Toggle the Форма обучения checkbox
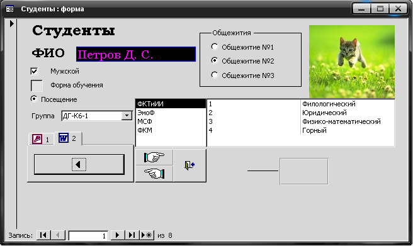Image resolution: width=413 pixels, height=246 pixels. click(37, 86)
